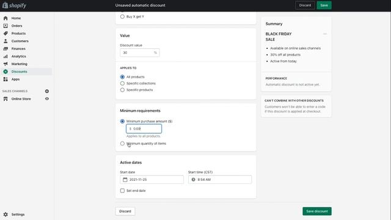391x220 pixels.
Task: Click the Minimum requirements heading
Action: point(140,111)
